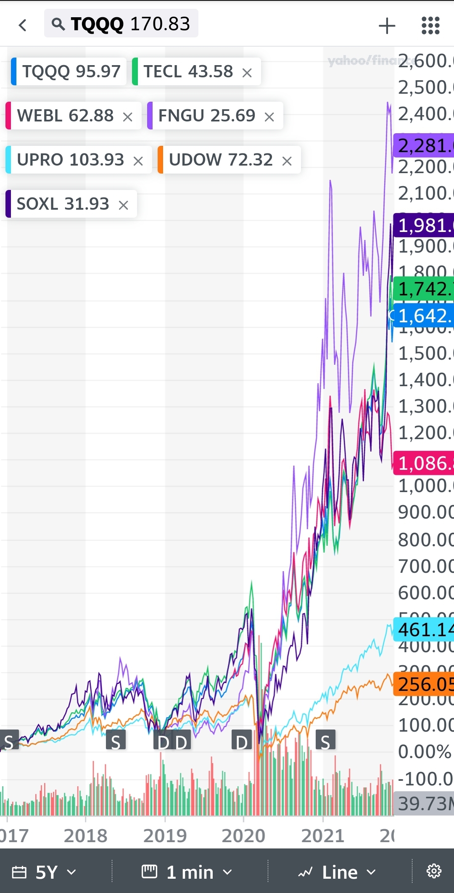Image resolution: width=454 pixels, height=893 pixels.
Task: Tap the orange 256.05 UDOW price label
Action: [424, 684]
